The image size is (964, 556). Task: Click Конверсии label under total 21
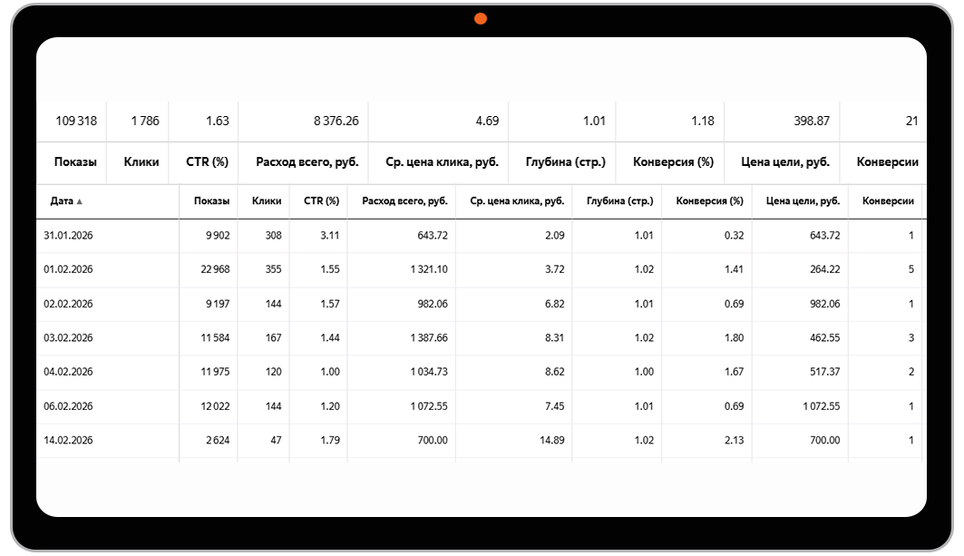887,162
